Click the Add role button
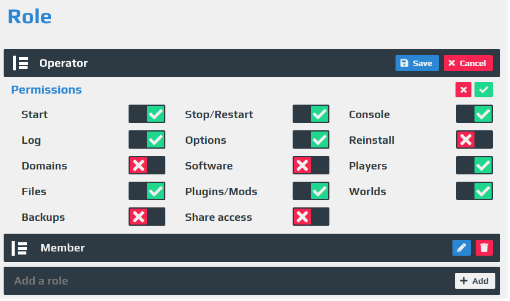This screenshot has height=301, width=510. click(475, 281)
